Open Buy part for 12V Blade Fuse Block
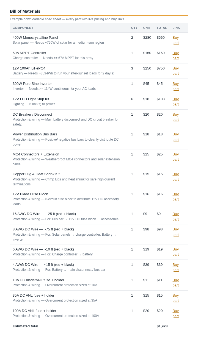 pyautogui.click(x=176, y=197)
